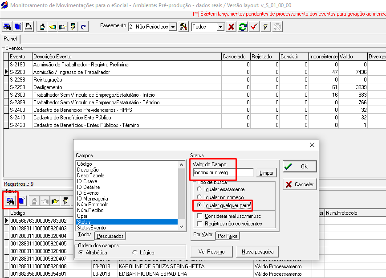Open the Faseamento dropdown
The height and width of the screenshot is (278, 386).
click(x=173, y=27)
